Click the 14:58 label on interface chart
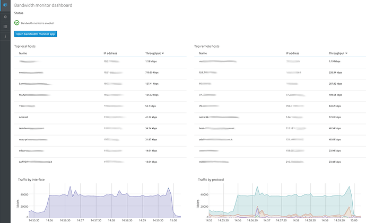The width and height of the screenshot is (366, 223). coord(111,220)
